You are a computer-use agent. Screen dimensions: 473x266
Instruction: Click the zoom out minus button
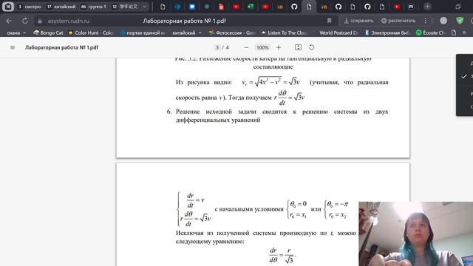[x=246, y=47]
